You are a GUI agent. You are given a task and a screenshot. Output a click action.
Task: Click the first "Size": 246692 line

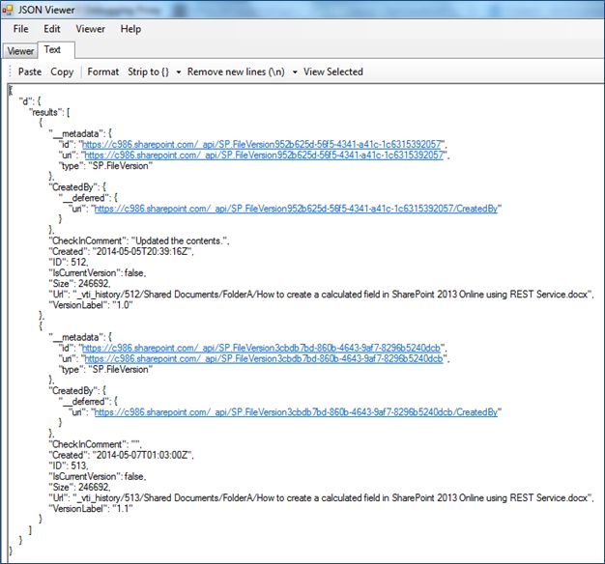(79, 283)
